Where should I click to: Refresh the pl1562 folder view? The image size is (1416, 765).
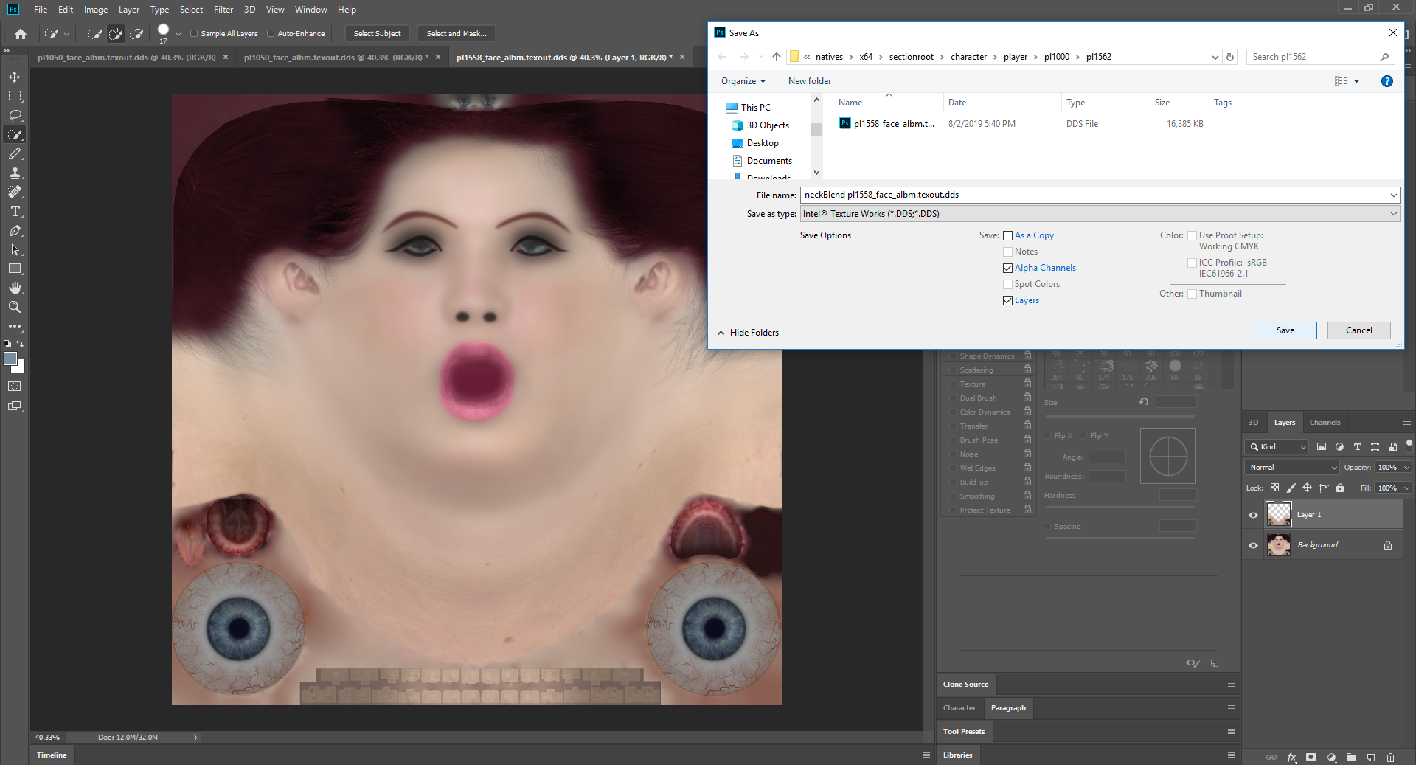tap(1230, 57)
